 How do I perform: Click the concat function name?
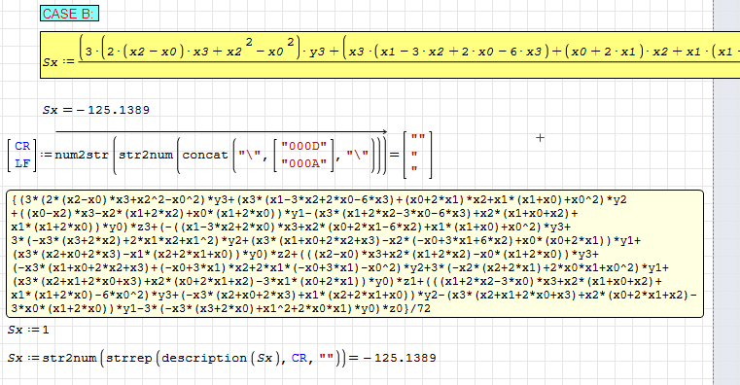(x=205, y=155)
